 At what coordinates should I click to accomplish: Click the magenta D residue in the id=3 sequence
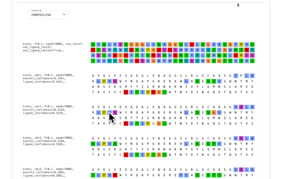pyautogui.click(x=241, y=138)
